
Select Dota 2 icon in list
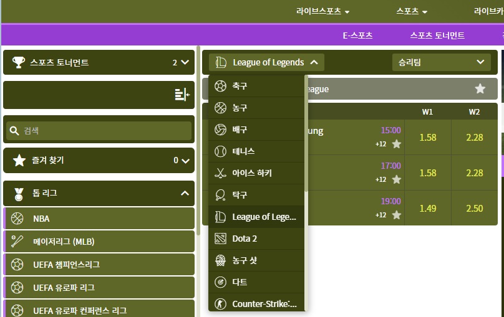tap(220, 239)
